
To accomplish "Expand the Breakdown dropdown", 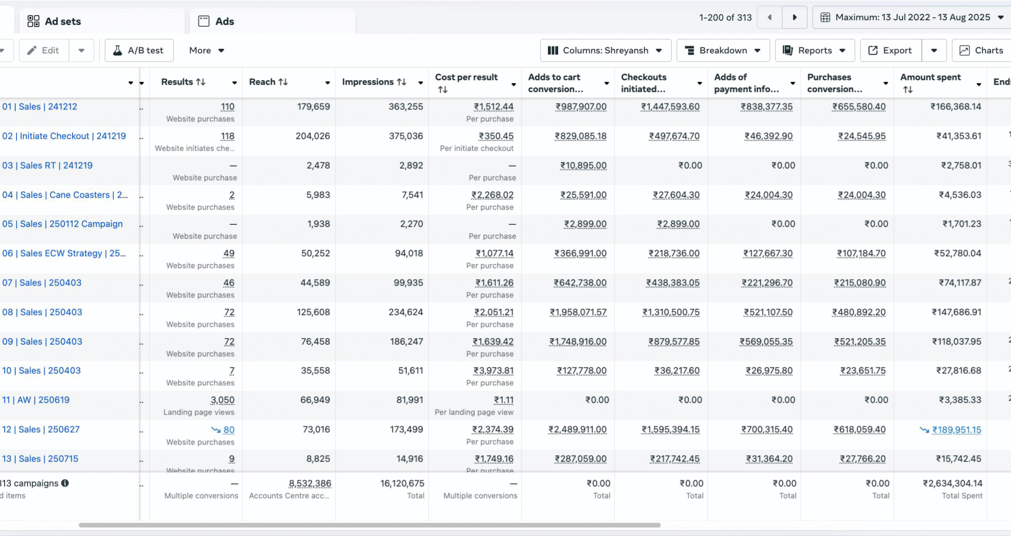I will point(723,51).
